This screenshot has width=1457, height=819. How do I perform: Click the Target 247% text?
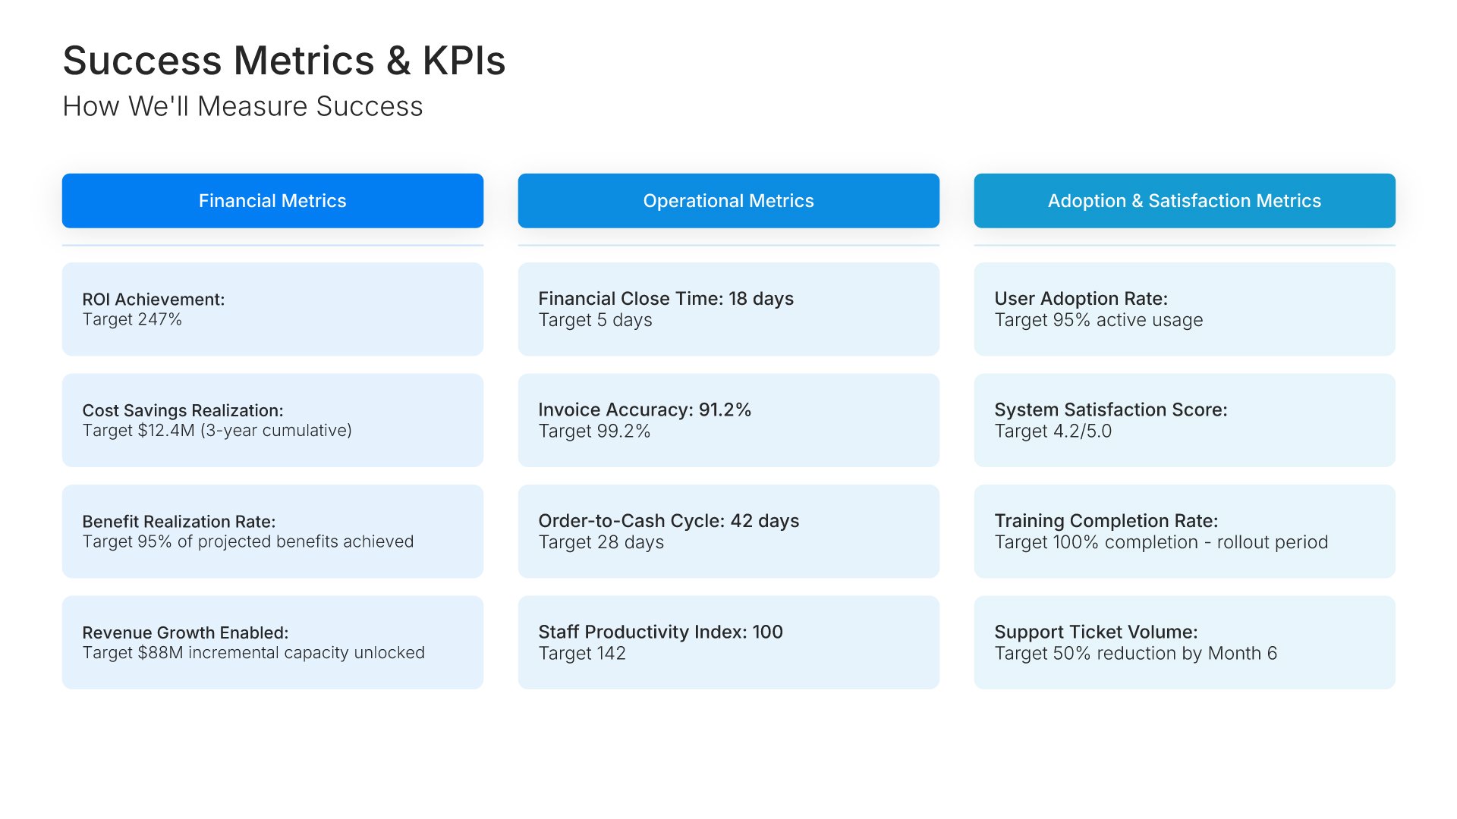point(132,320)
